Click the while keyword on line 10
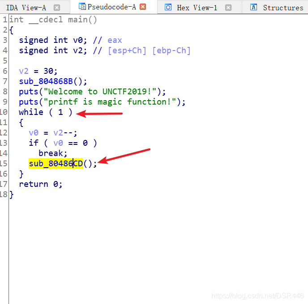The height and width of the screenshot is (304, 308). 31,112
